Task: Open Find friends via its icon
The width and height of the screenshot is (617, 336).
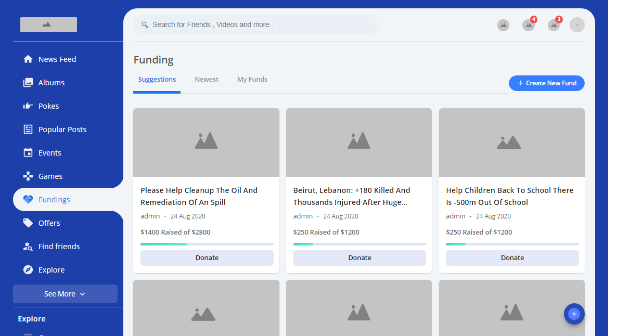Action: (28, 247)
